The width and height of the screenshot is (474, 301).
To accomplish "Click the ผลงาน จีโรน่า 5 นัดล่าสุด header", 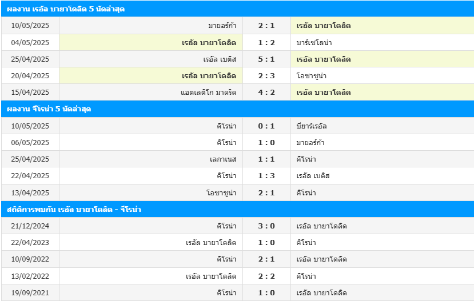I will coord(49,109).
